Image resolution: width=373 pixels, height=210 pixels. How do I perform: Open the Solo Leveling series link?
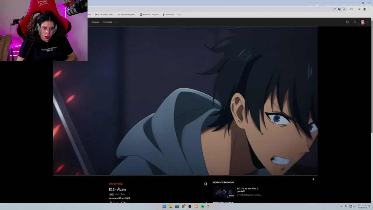116,184
